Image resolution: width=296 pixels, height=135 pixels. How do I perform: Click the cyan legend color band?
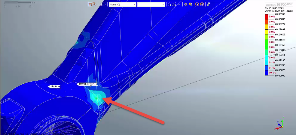(x=267, y=58)
